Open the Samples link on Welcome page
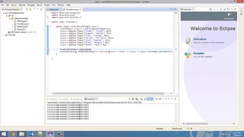The width and height of the screenshot is (244, 137). [199, 53]
